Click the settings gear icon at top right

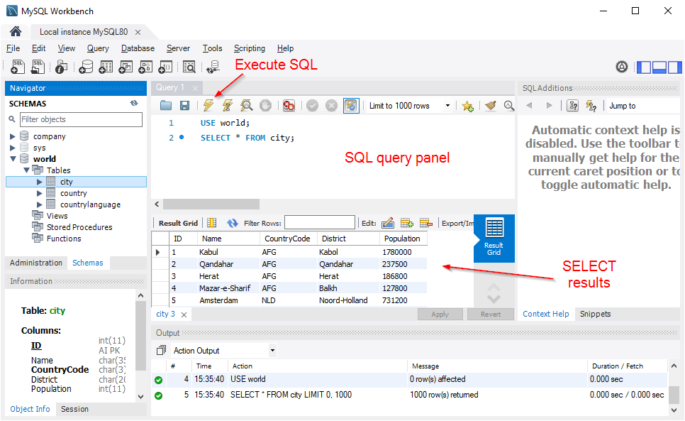tap(622, 67)
